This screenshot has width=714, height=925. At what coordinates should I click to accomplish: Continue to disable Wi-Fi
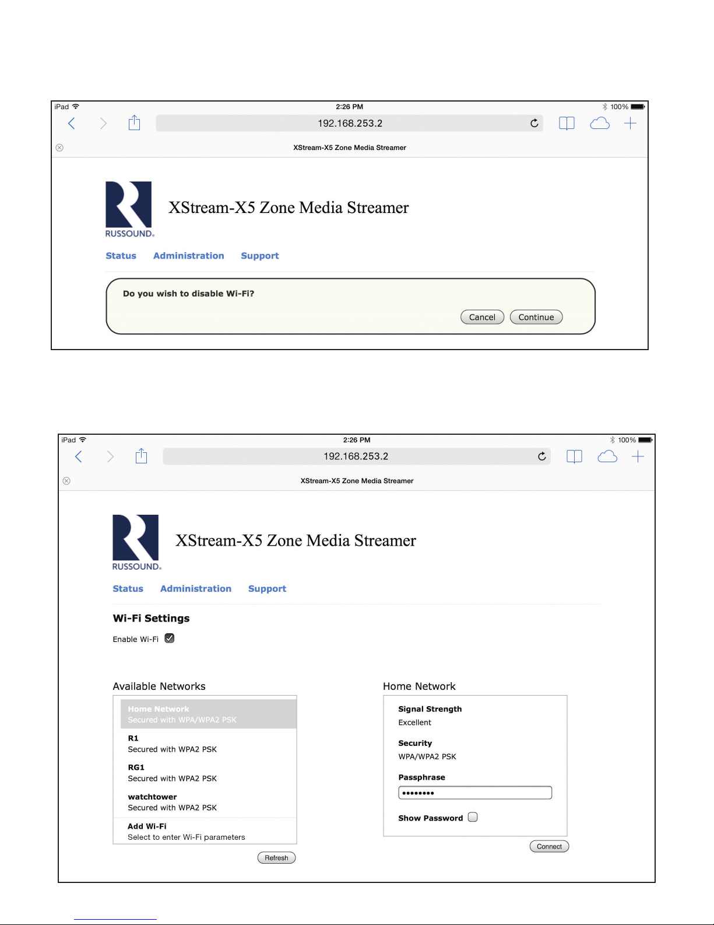coord(536,317)
